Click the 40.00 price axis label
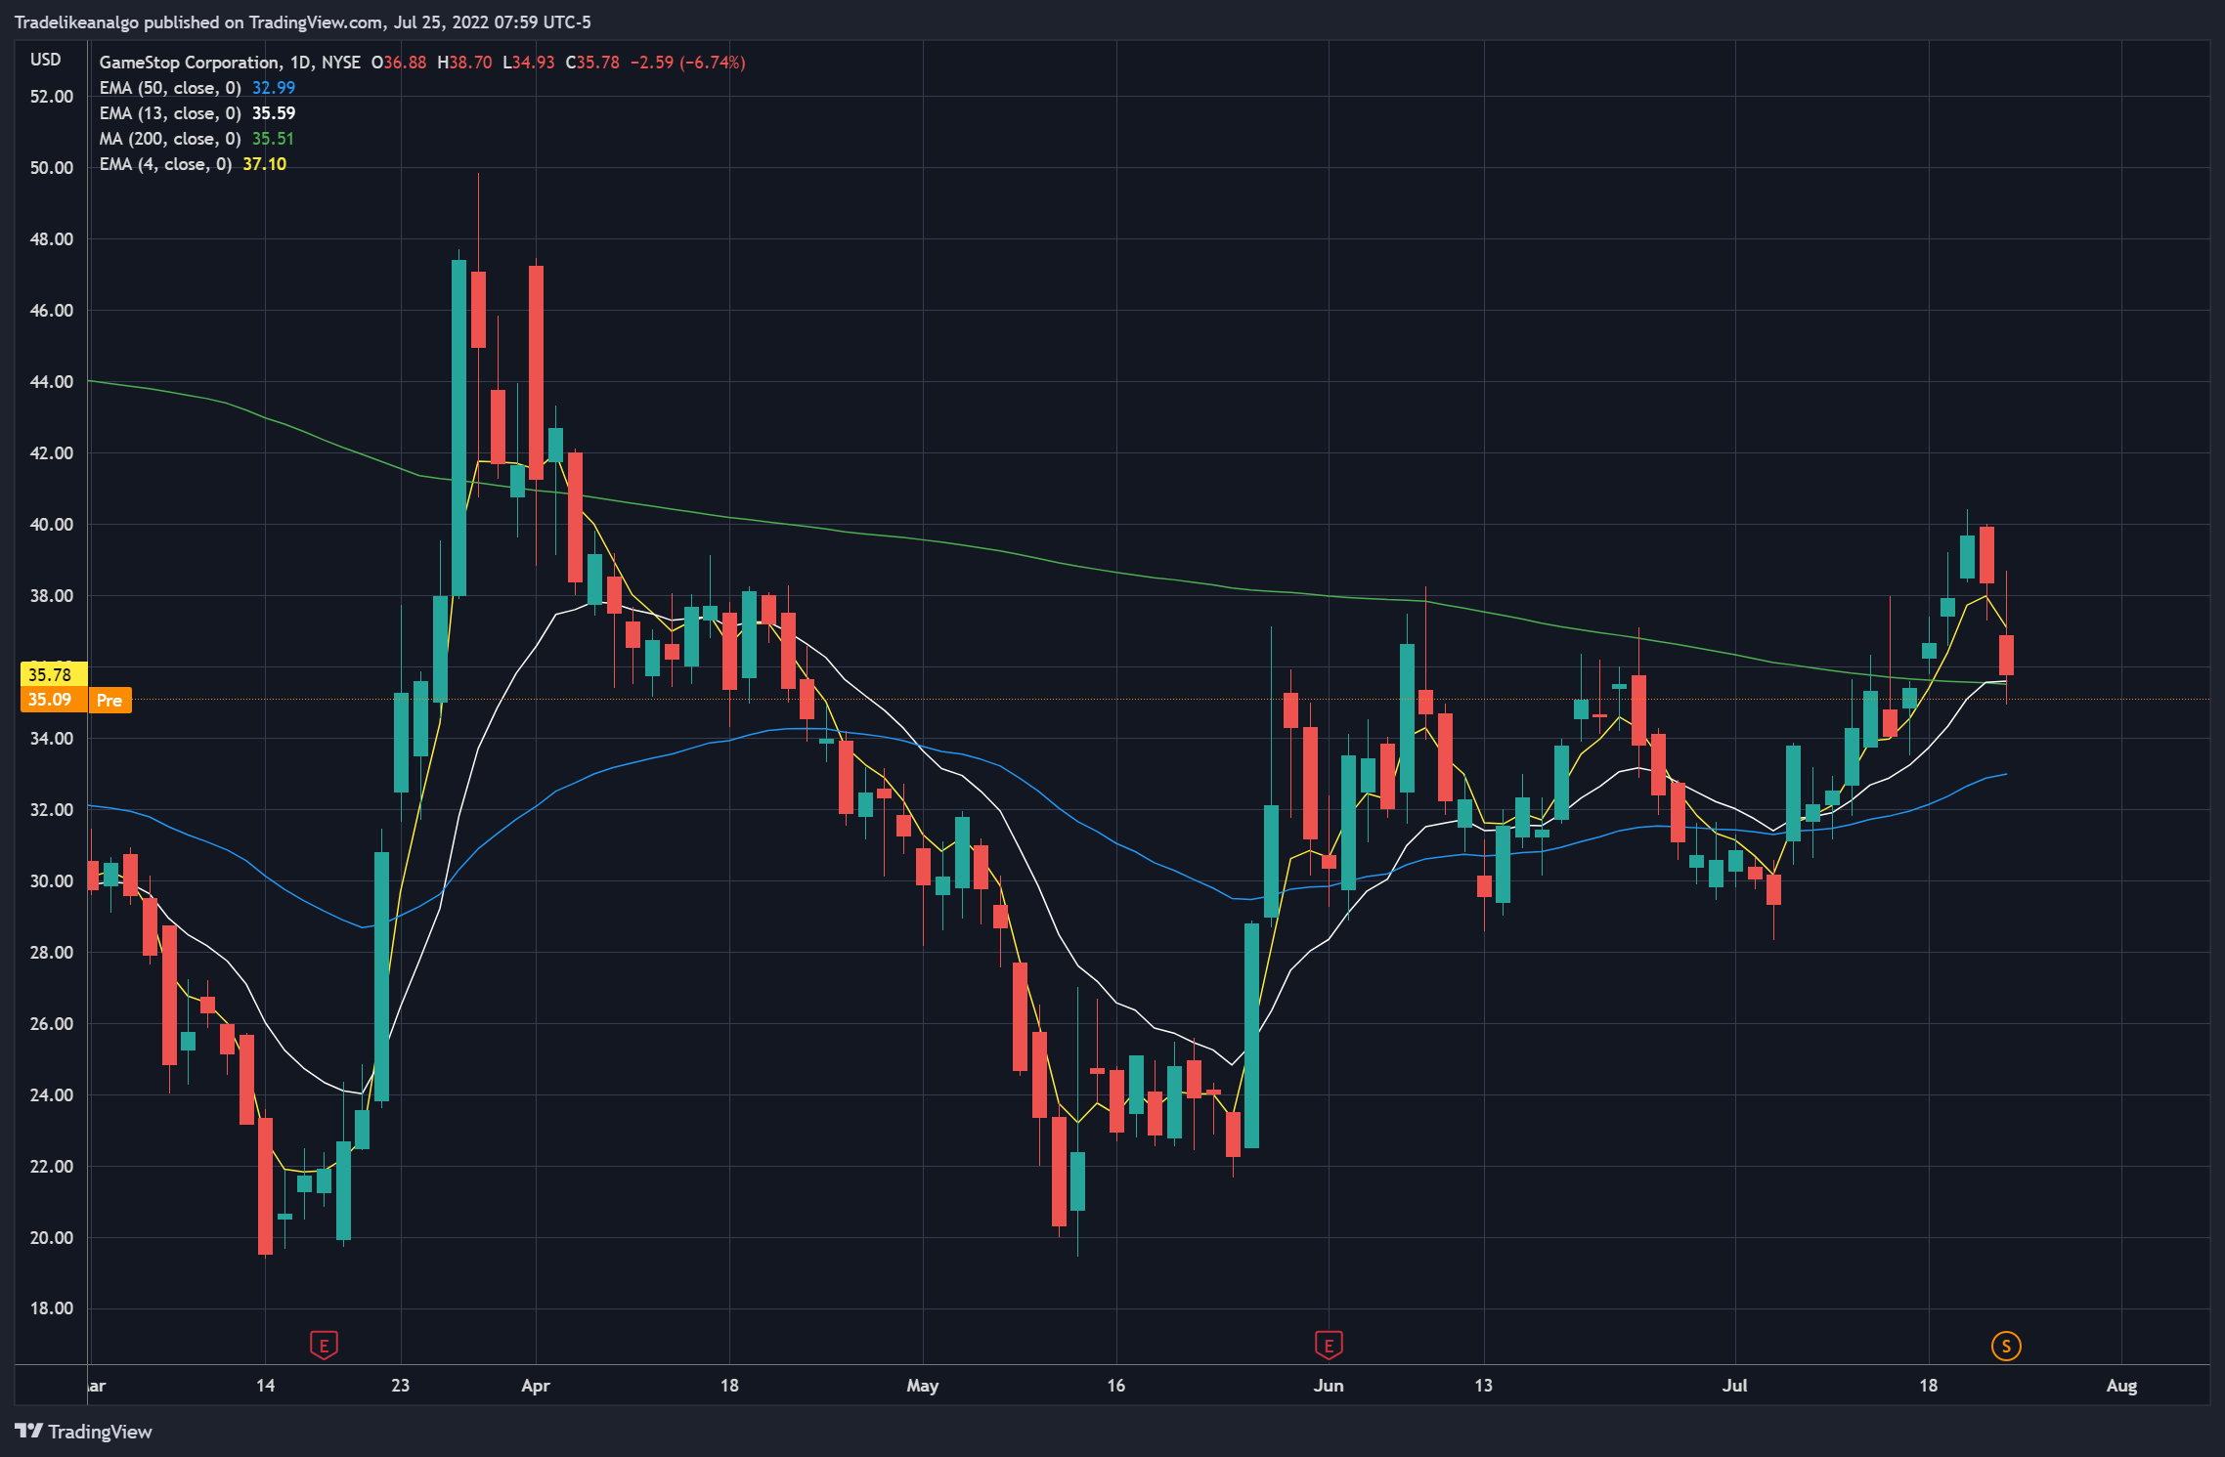Screen dimensions: 2225x1457 pyautogui.click(x=52, y=525)
